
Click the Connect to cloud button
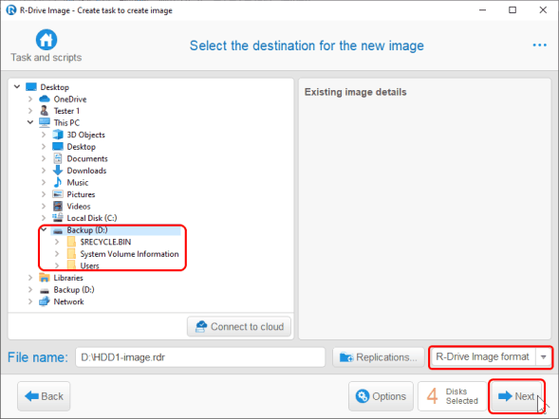point(239,326)
